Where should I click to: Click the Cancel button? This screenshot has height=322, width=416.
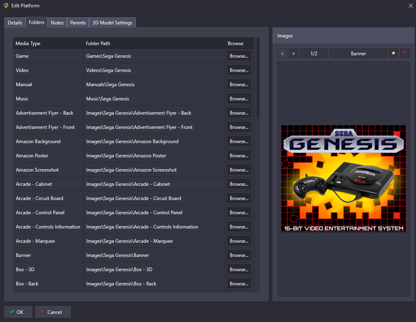click(53, 312)
